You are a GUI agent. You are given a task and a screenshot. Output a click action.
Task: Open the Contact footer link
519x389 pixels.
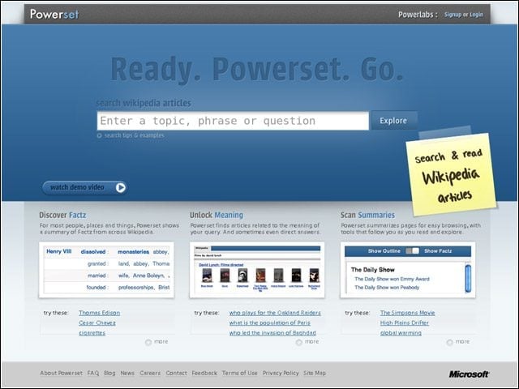177,373
